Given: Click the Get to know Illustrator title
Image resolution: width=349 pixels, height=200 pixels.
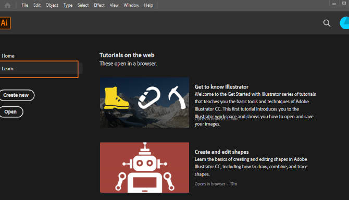Looking at the screenshot, I should [x=221, y=87].
